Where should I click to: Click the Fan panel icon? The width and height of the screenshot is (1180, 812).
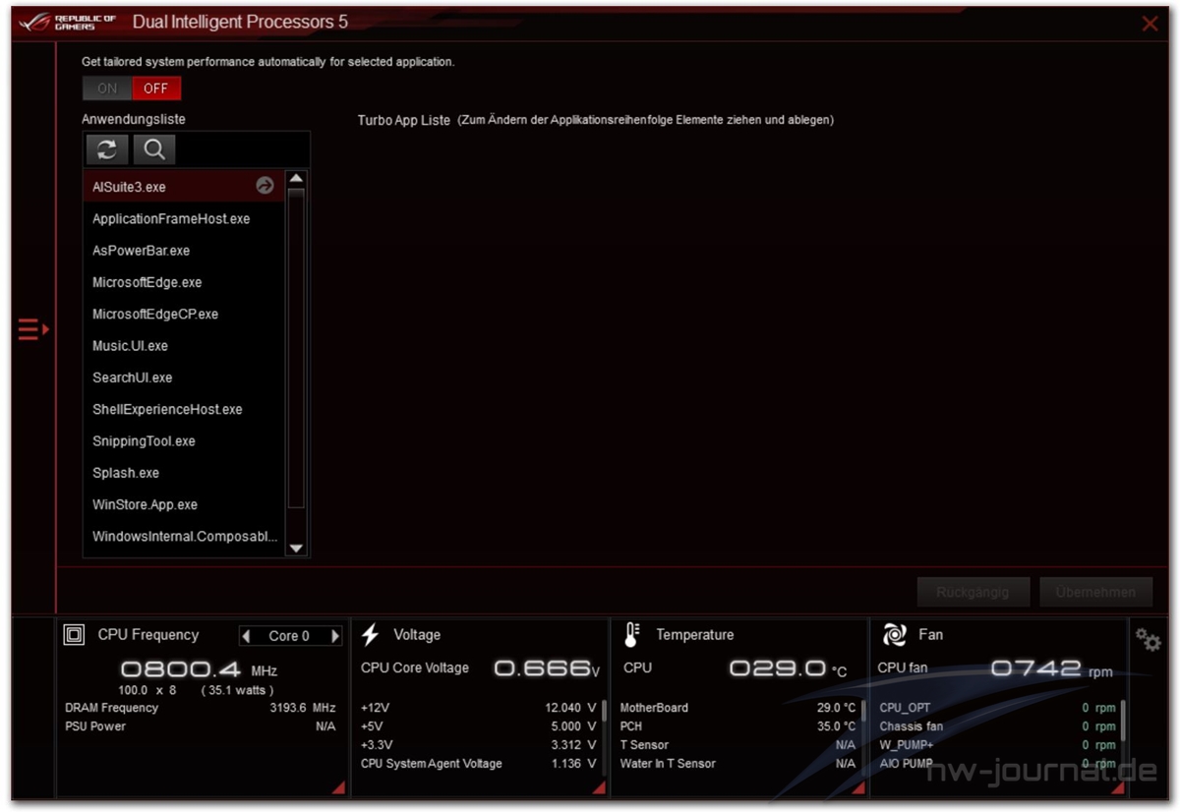pos(894,635)
